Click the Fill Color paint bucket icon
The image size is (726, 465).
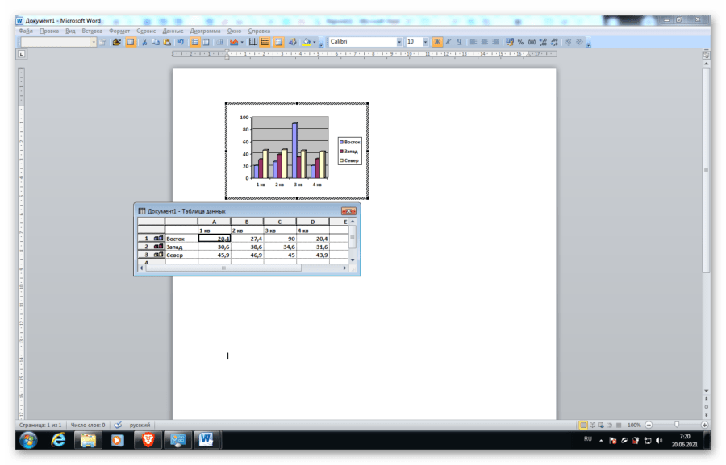pos(307,42)
